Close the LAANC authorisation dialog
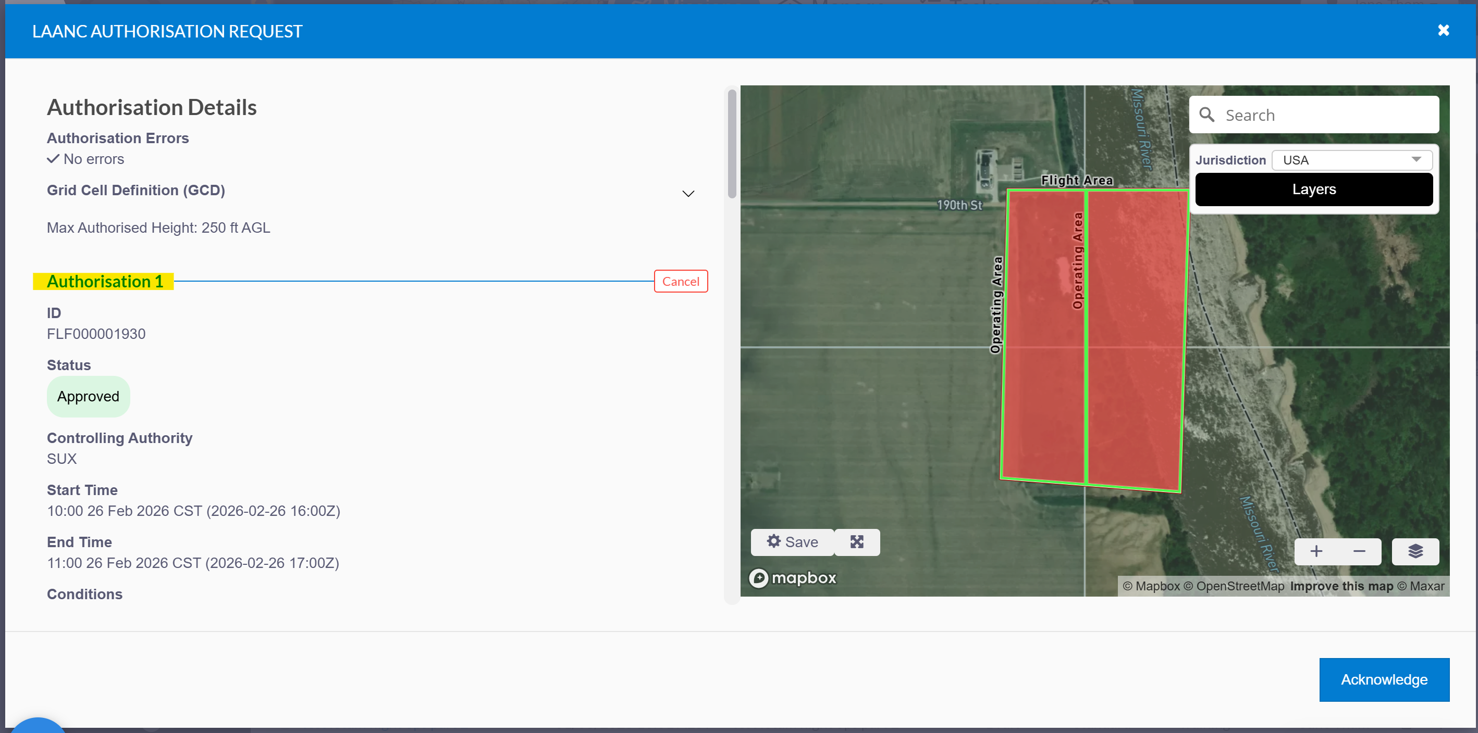This screenshot has width=1478, height=733. pyautogui.click(x=1443, y=30)
